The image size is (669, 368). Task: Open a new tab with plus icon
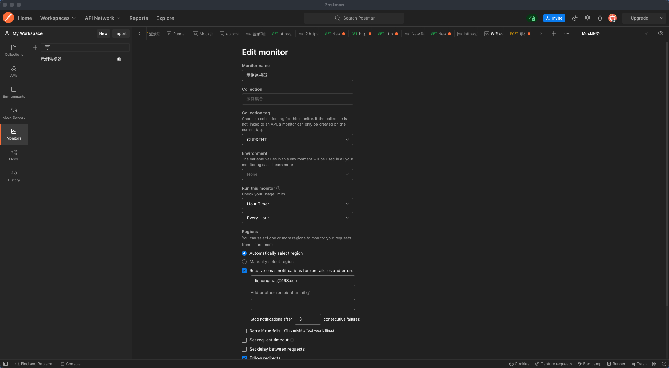coord(554,33)
